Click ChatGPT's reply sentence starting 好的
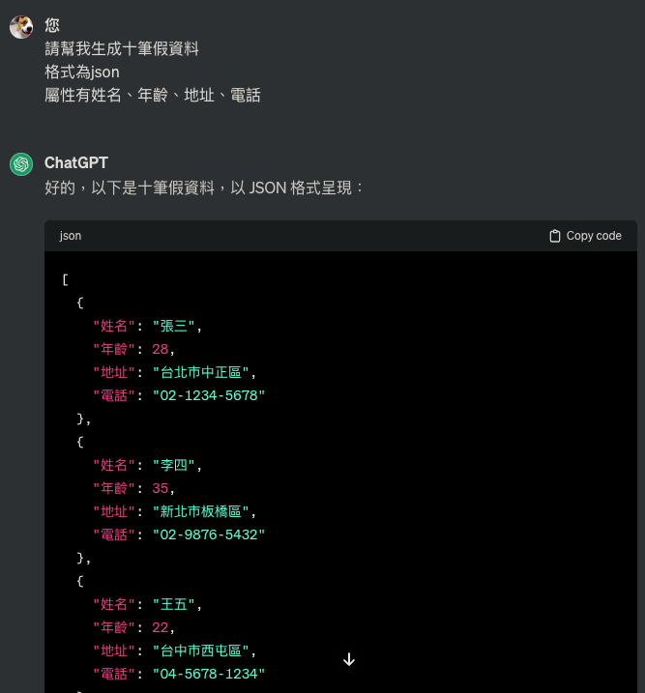Screen dimensions: 645x693 (x=204, y=188)
